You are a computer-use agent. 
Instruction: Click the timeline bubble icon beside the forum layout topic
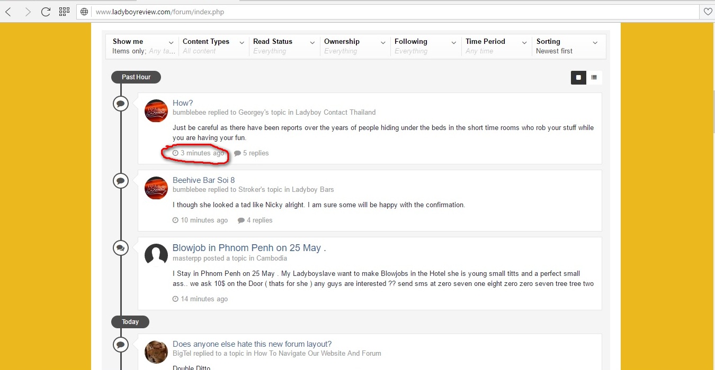[121, 344]
